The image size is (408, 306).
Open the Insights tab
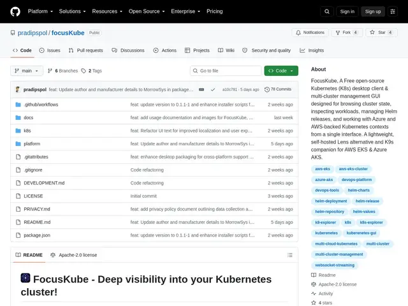(x=312, y=50)
